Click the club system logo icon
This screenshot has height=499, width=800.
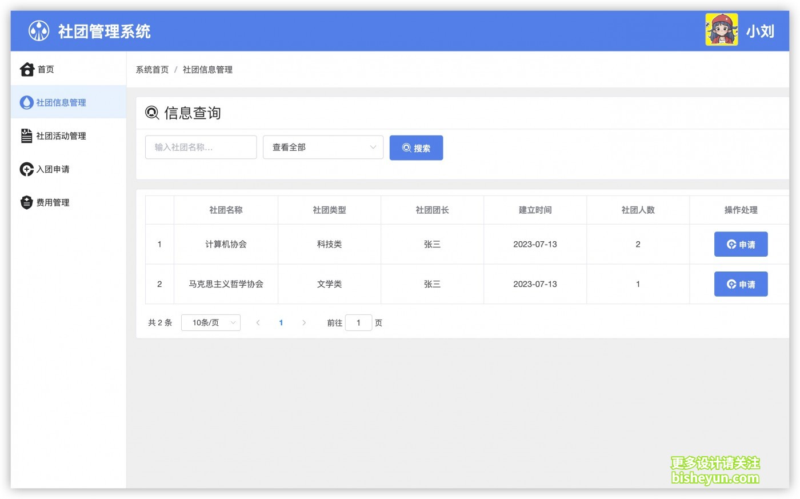(39, 31)
